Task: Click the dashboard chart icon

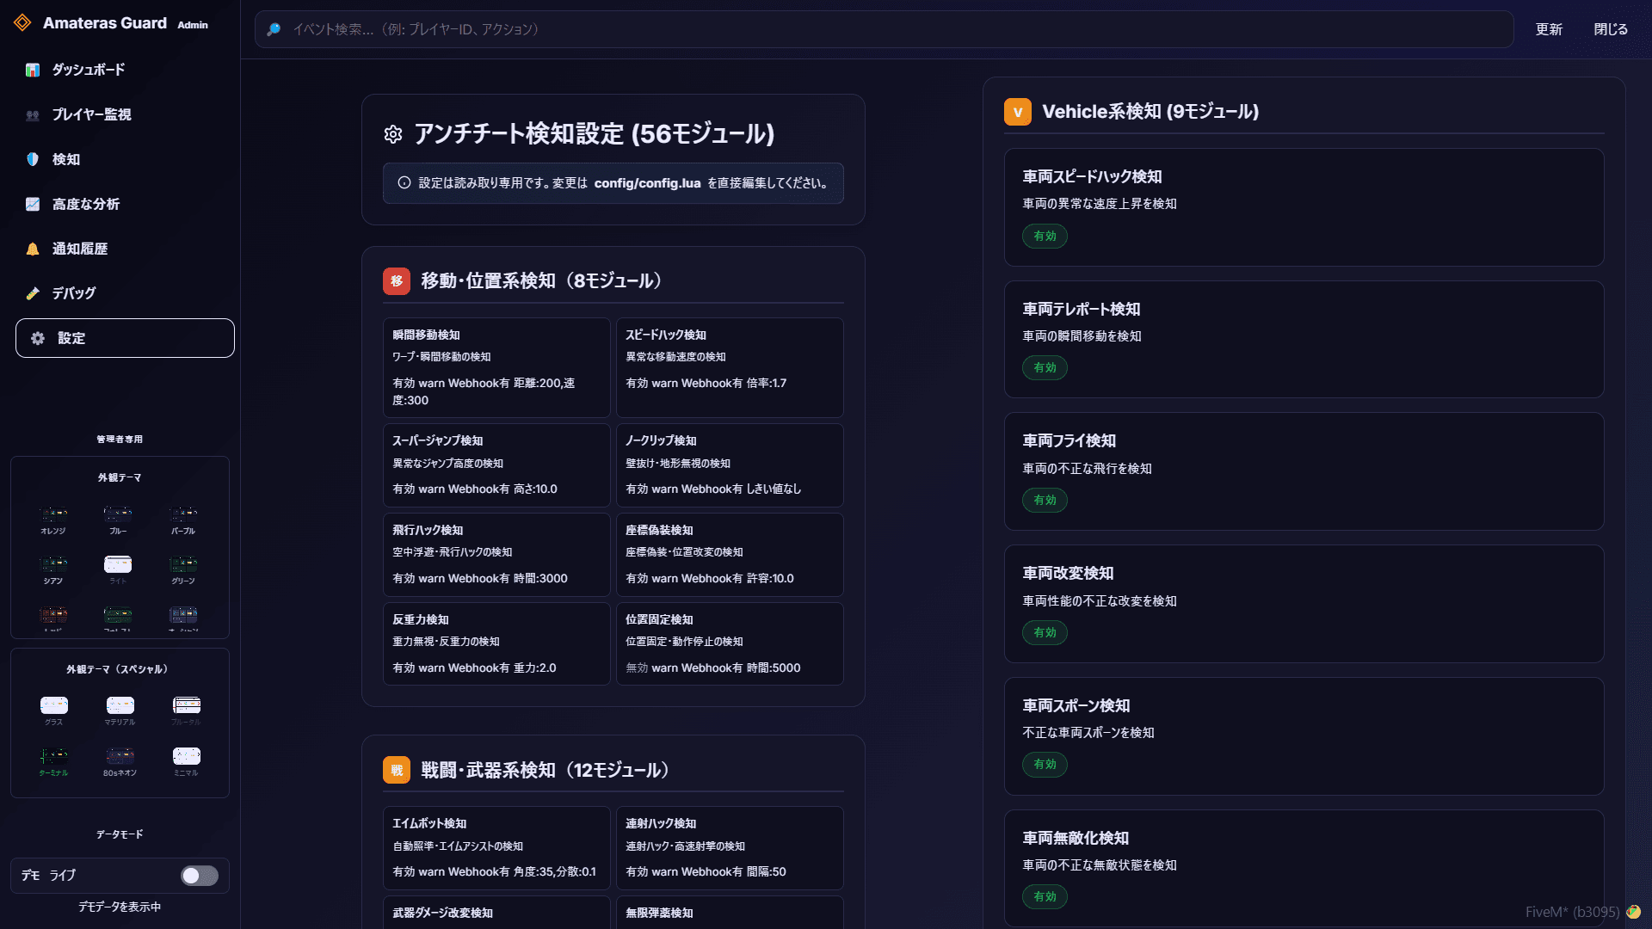Action: [x=33, y=70]
